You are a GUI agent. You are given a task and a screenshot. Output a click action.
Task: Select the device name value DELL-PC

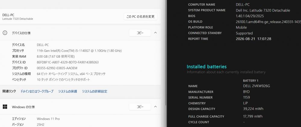click(43, 45)
